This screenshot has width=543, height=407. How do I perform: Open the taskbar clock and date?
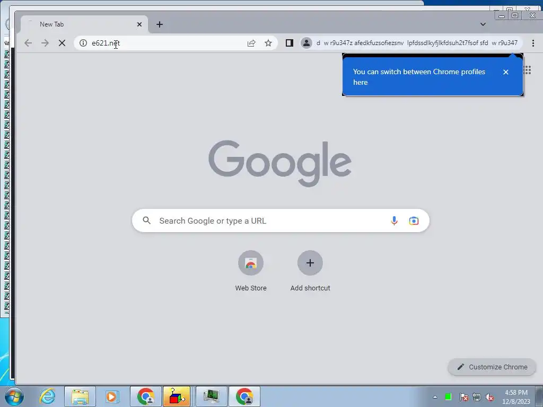pyautogui.click(x=516, y=397)
